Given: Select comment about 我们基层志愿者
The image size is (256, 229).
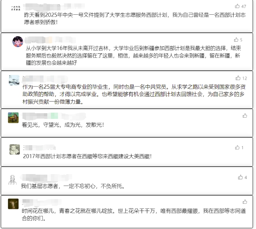Looking at the screenshot, I should (73, 186).
